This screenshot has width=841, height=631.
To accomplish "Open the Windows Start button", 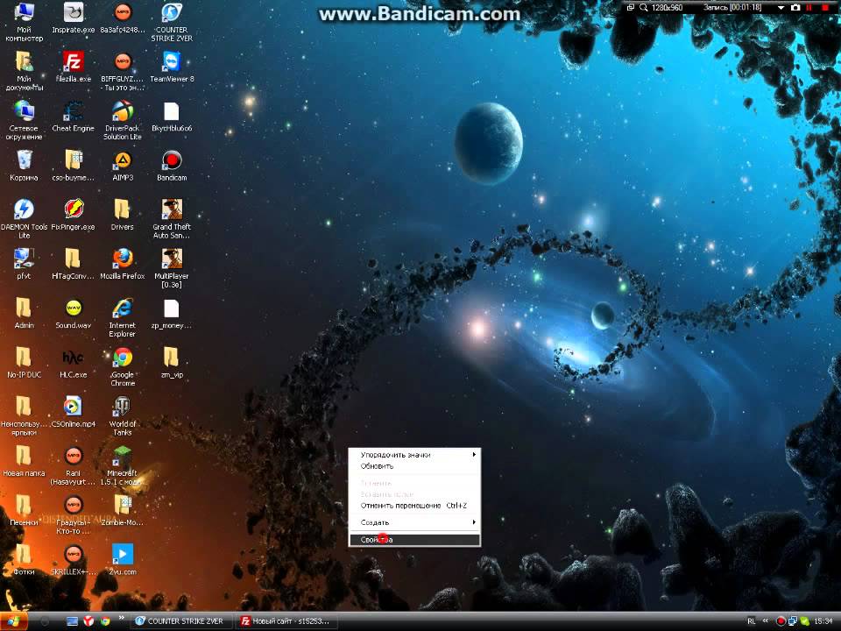I will click(13, 621).
